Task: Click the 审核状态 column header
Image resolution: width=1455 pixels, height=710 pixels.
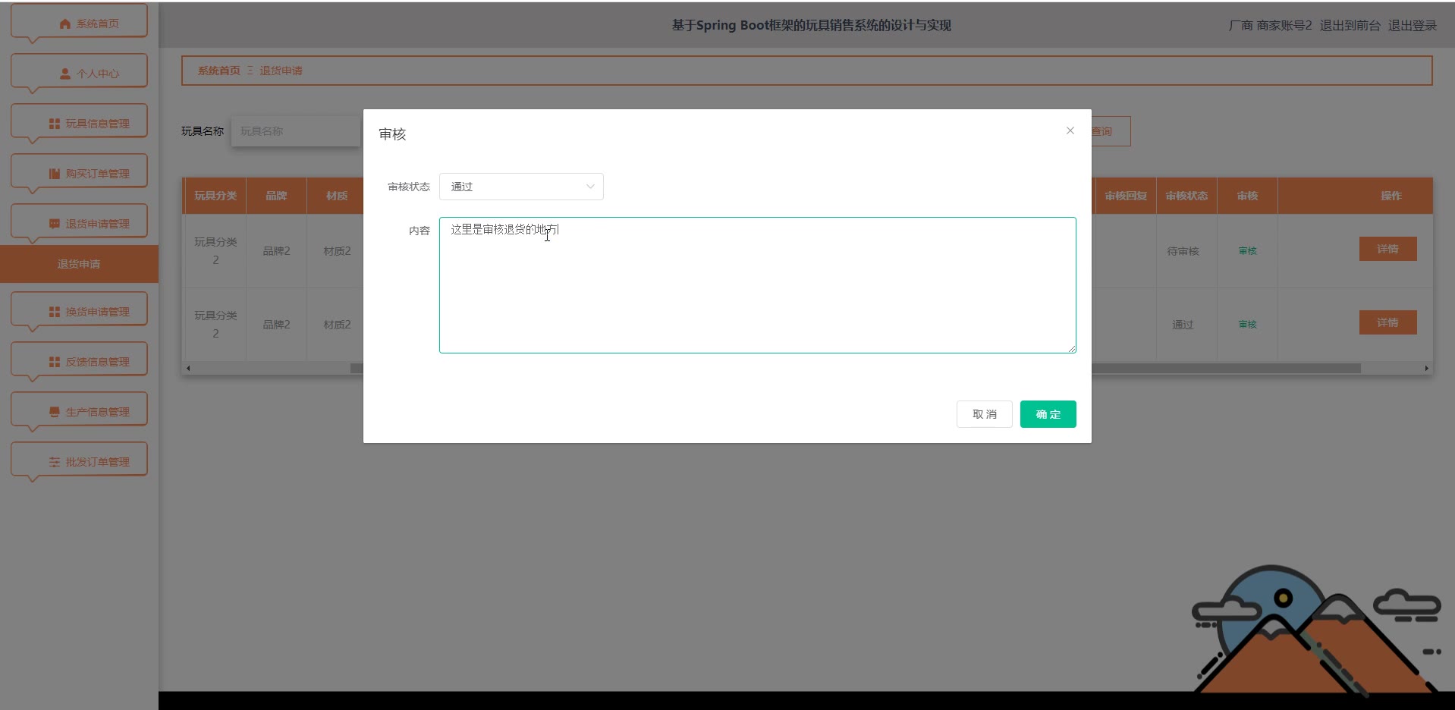Action: (1186, 196)
